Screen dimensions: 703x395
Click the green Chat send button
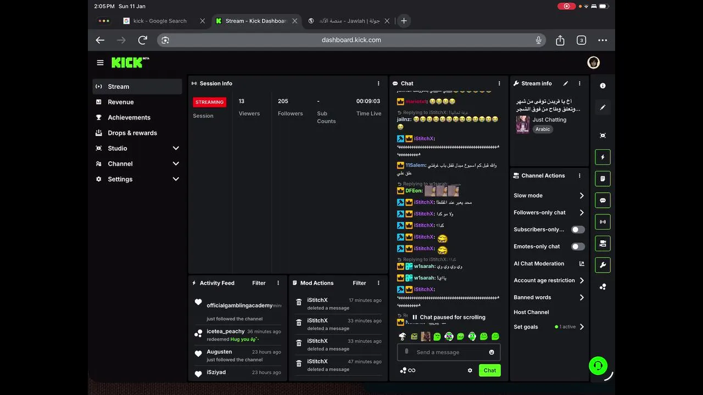[x=490, y=370]
